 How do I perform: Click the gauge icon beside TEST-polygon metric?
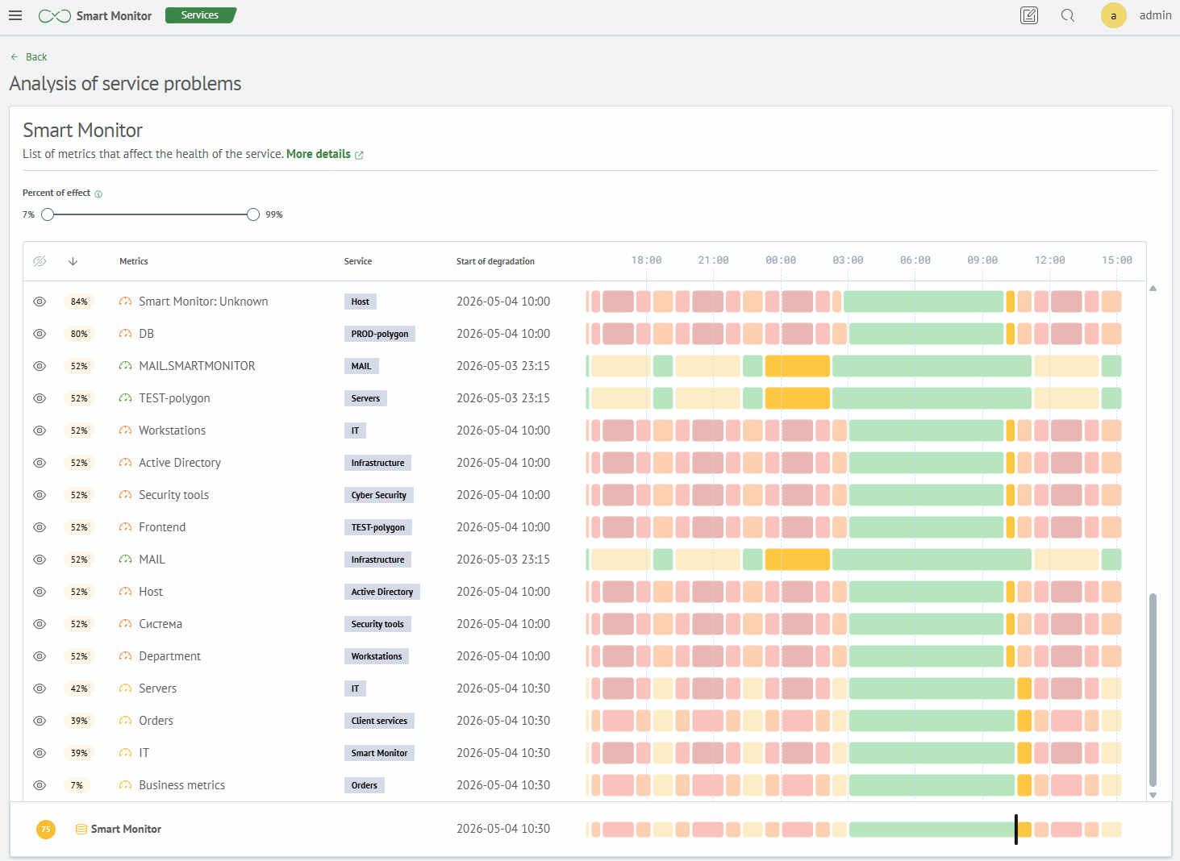(x=125, y=398)
